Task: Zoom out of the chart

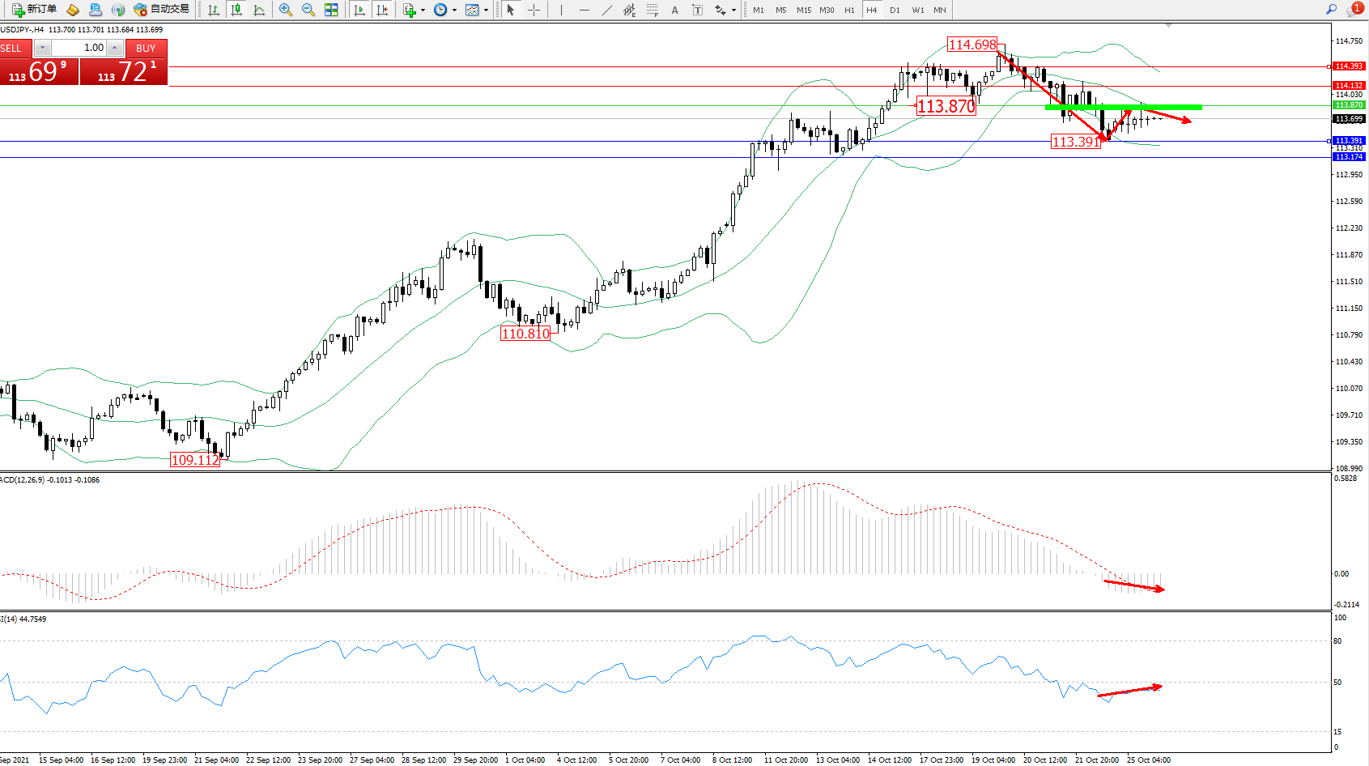Action: (308, 10)
